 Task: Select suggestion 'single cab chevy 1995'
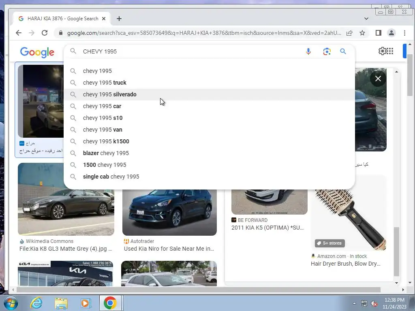click(x=209, y=177)
